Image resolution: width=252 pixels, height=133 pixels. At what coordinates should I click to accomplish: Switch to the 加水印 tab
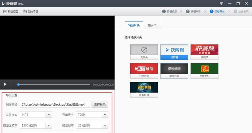(152, 25)
